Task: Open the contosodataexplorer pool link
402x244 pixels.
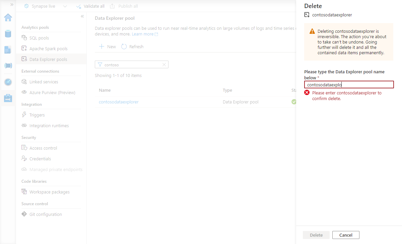Action: click(119, 102)
